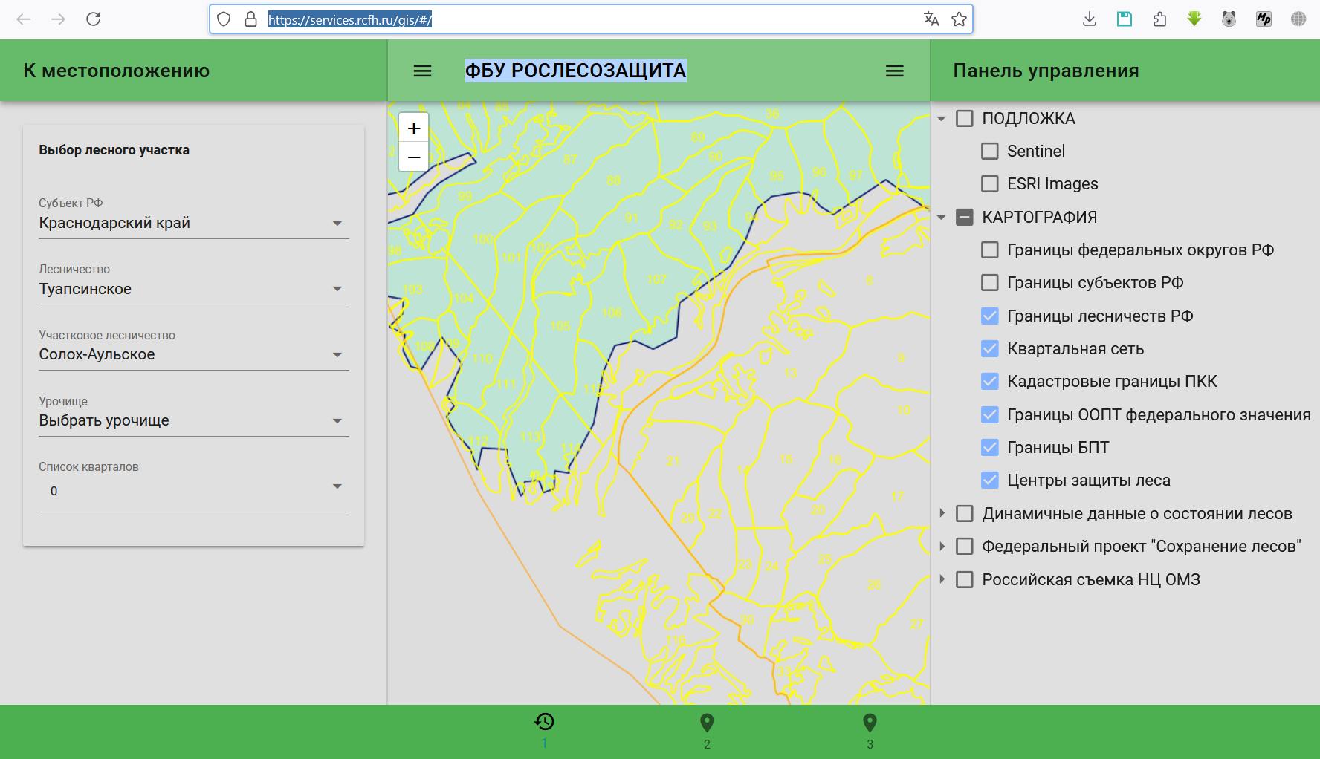Click the К местоположению panel header
The width and height of the screenshot is (1320, 759).
pyautogui.click(x=117, y=71)
